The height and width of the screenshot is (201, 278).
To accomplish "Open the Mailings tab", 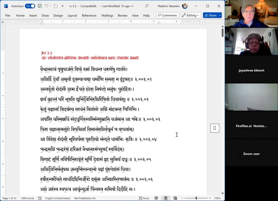I will [107, 16].
